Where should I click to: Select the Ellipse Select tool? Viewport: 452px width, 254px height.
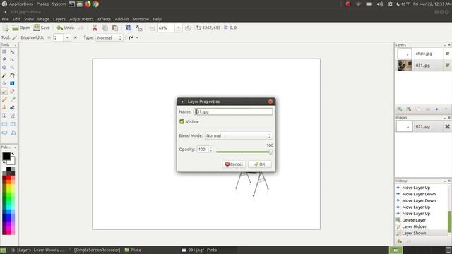(4, 68)
